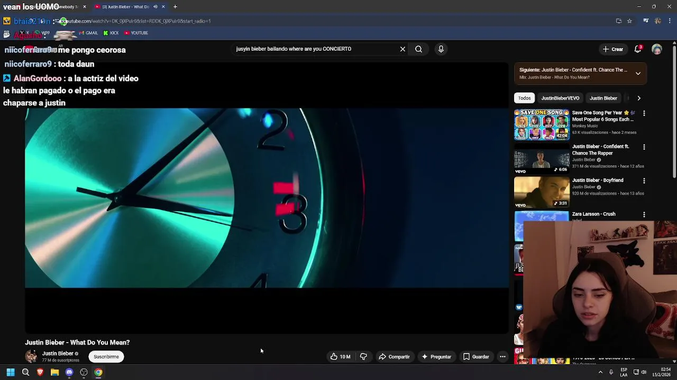Click the Preguntar button

pos(436,357)
